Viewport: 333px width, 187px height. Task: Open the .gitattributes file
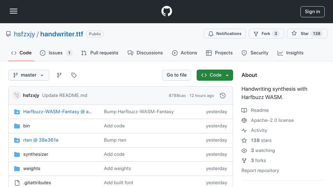[x=37, y=183]
